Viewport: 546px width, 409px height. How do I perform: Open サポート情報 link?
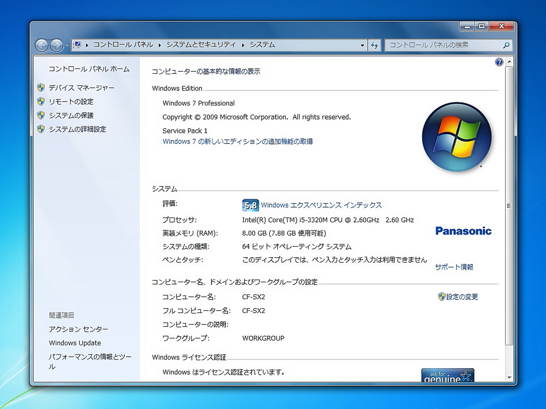click(x=454, y=267)
